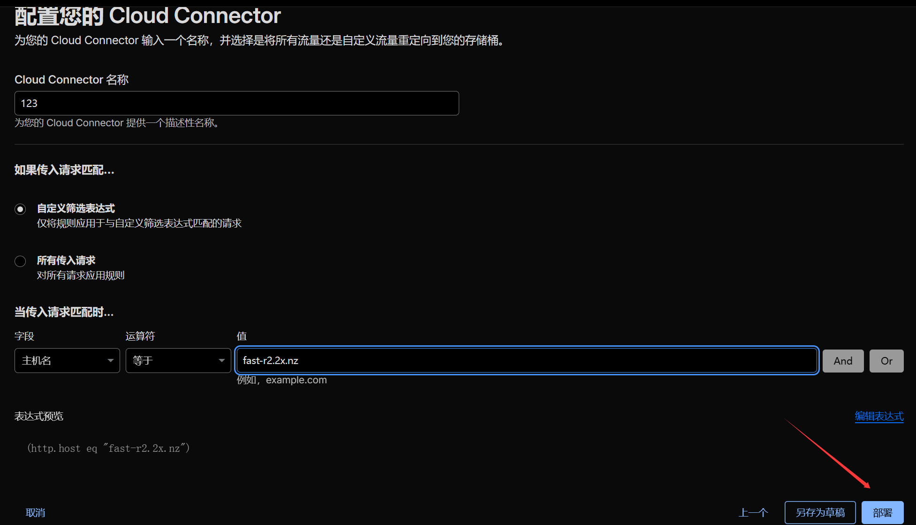The image size is (916, 525).
Task: Click the 例如，example.com hint text
Action: pyautogui.click(x=281, y=380)
